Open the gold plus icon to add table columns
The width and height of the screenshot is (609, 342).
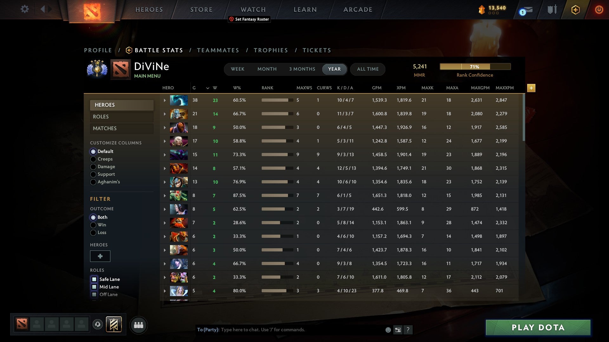coord(532,88)
